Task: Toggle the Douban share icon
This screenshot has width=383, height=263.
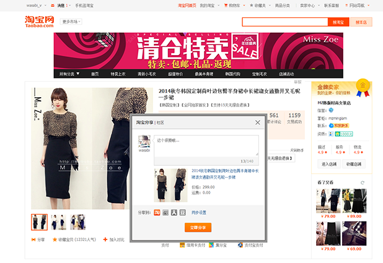Action: pyautogui.click(x=183, y=212)
